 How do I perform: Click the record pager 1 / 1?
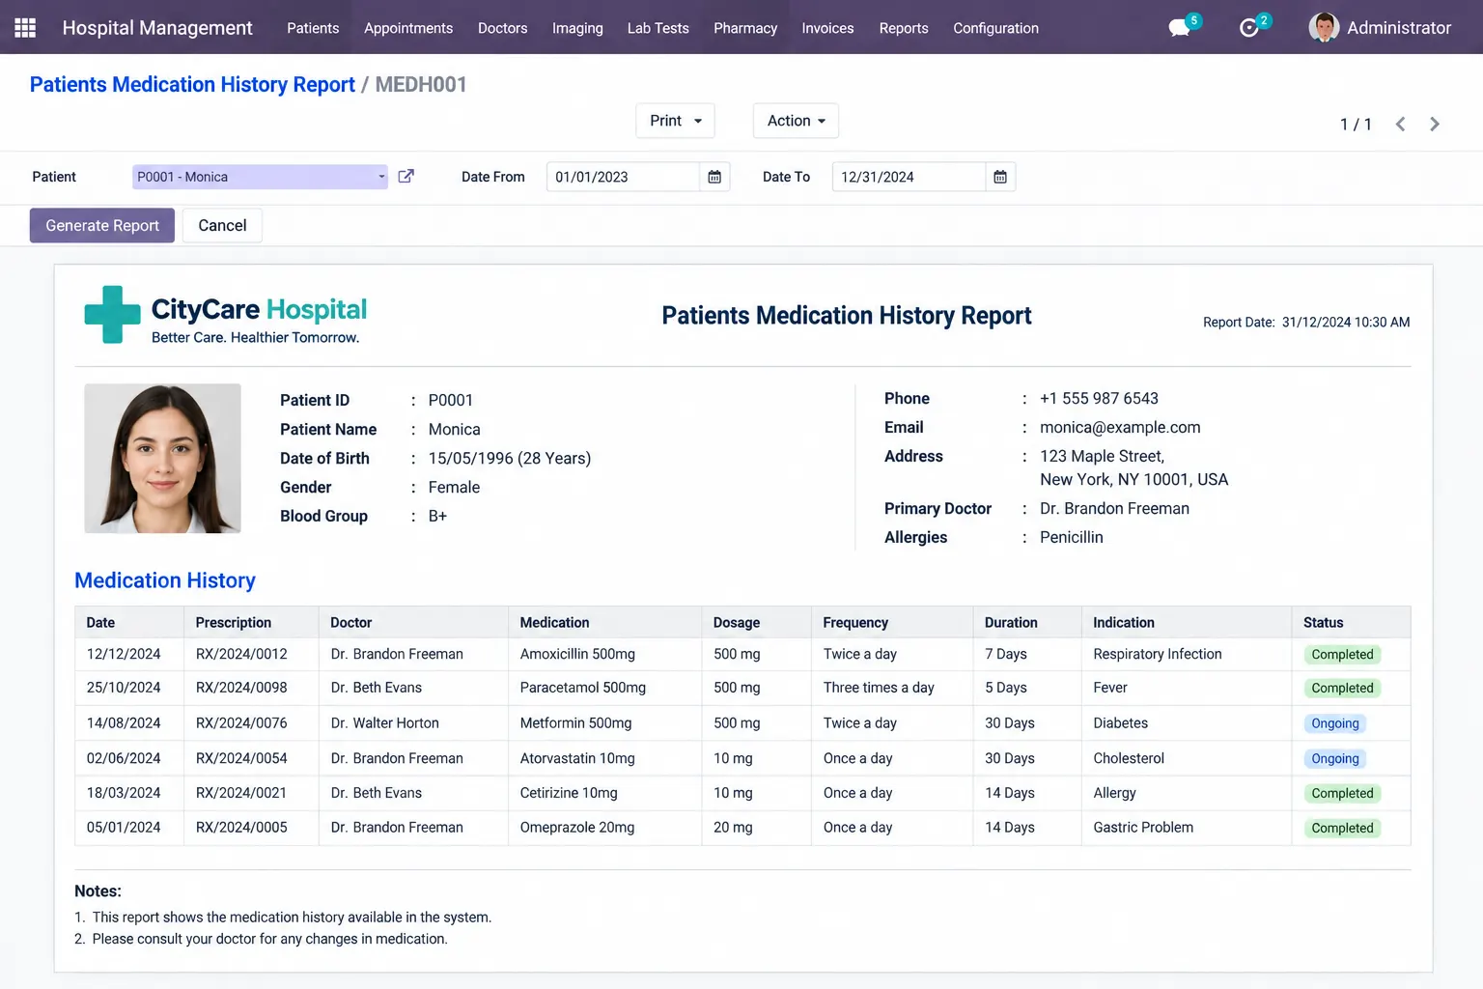1356,124
